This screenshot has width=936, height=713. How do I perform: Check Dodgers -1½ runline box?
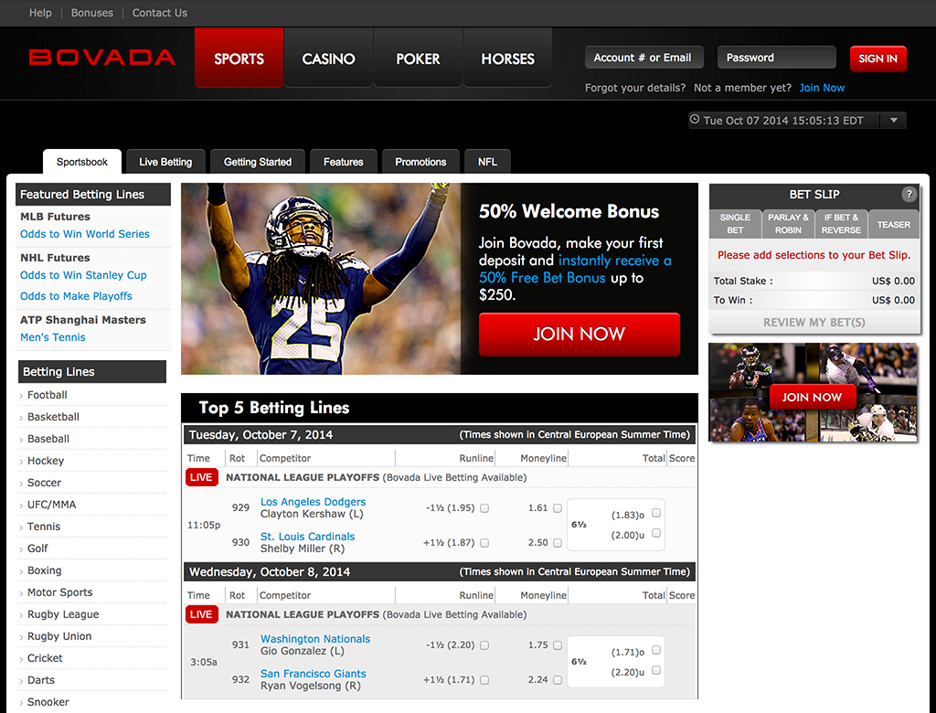484,508
